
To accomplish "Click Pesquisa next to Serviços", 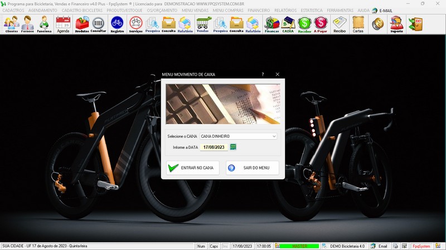I will [x=152, y=24].
